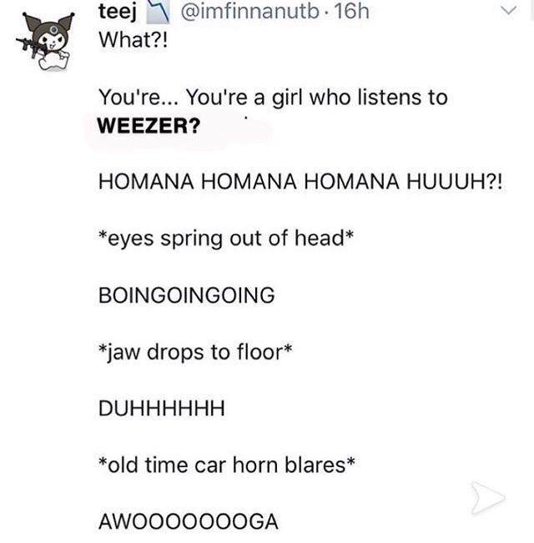Select the *eyes spring out of head* line

pos(226,239)
